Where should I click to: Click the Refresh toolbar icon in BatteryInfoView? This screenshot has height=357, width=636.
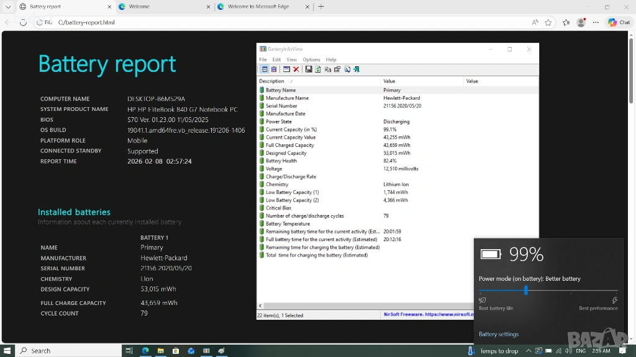pos(318,69)
